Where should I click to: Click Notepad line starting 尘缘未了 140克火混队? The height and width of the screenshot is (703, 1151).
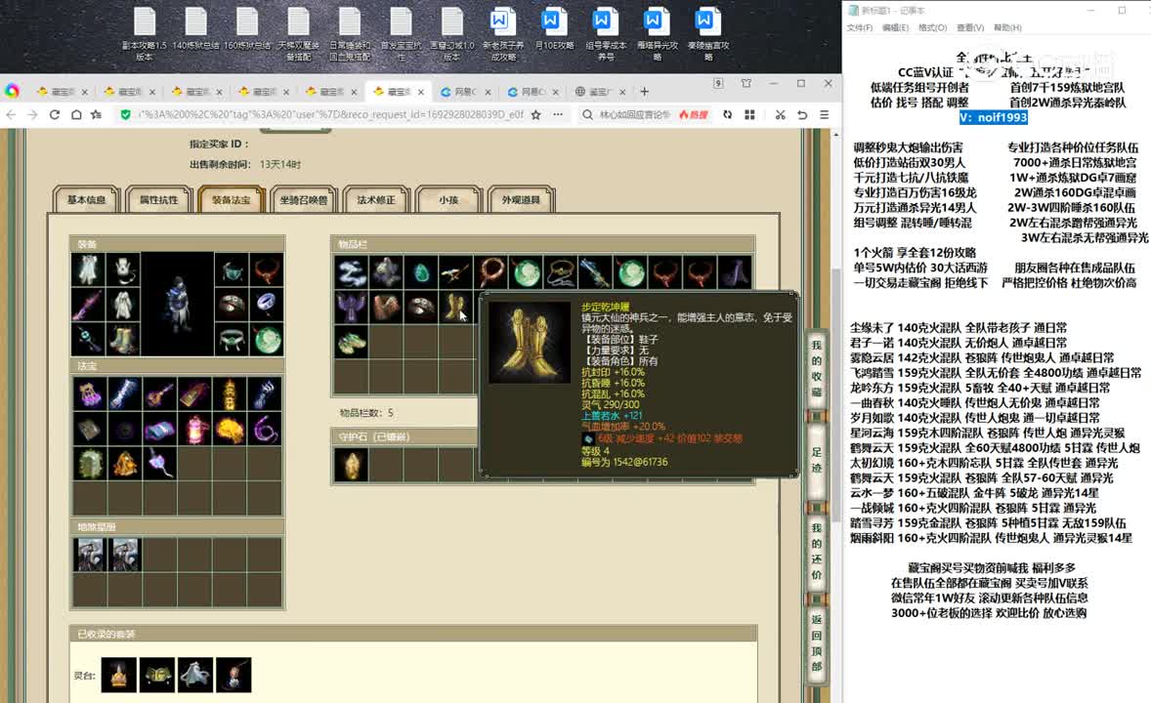pyautogui.click(x=959, y=328)
